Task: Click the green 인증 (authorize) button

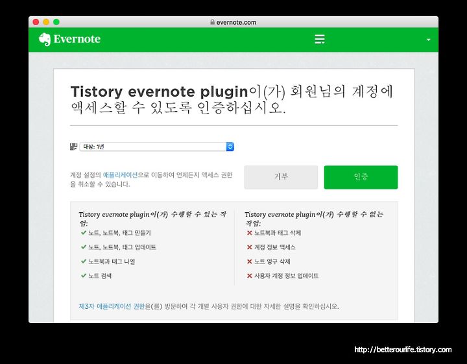Action: [x=361, y=177]
